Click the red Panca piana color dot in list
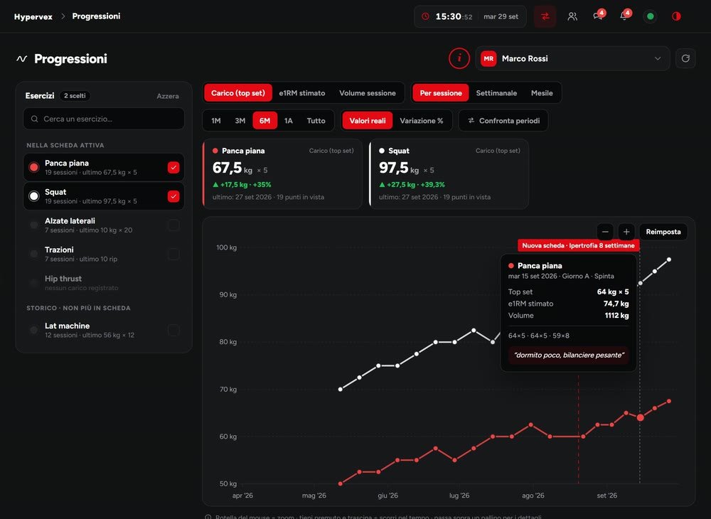 tap(33, 167)
